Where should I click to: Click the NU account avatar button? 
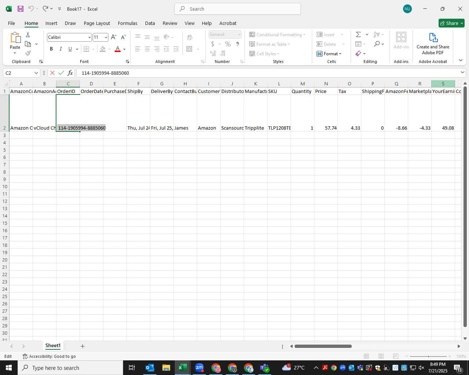(x=407, y=9)
